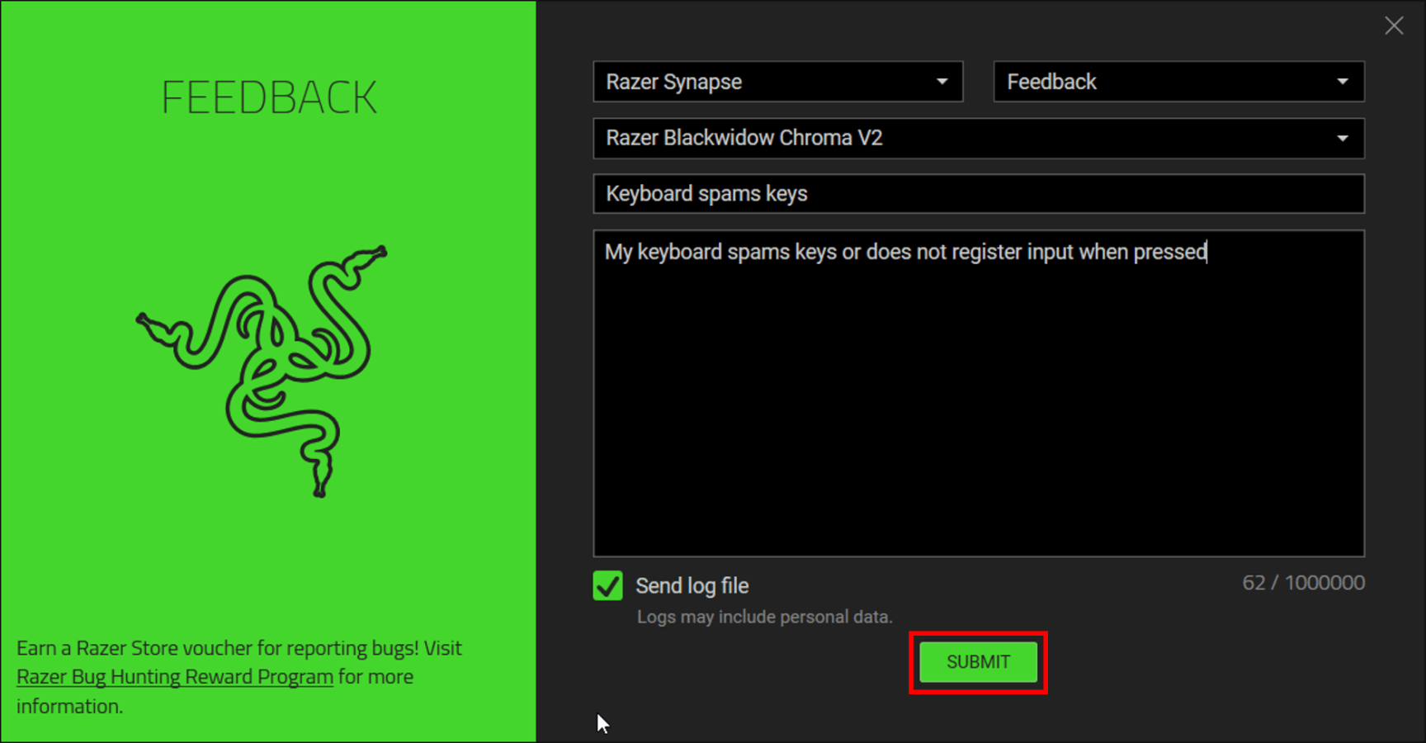1426x743 pixels.
Task: Click at the end of the description text
Action: pos(1207,252)
